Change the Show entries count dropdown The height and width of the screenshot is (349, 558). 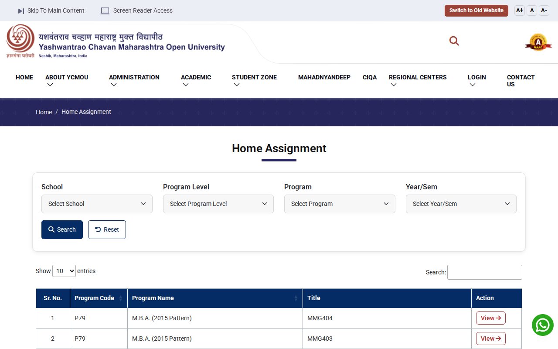[x=64, y=271]
